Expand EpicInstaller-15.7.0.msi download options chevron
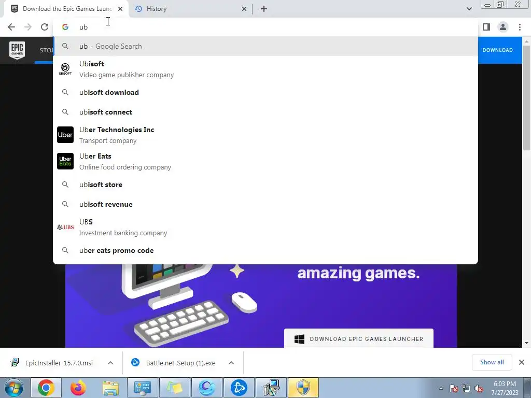 [110, 363]
